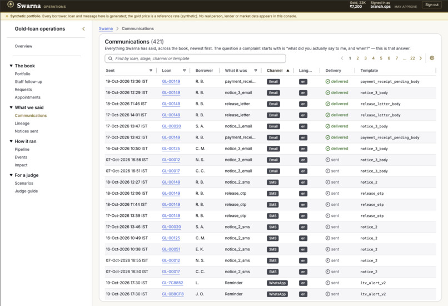Open loan GL-00012 in 07-Oct 16:56 row
Viewport: 448px width, 306px height.
tap(171, 160)
